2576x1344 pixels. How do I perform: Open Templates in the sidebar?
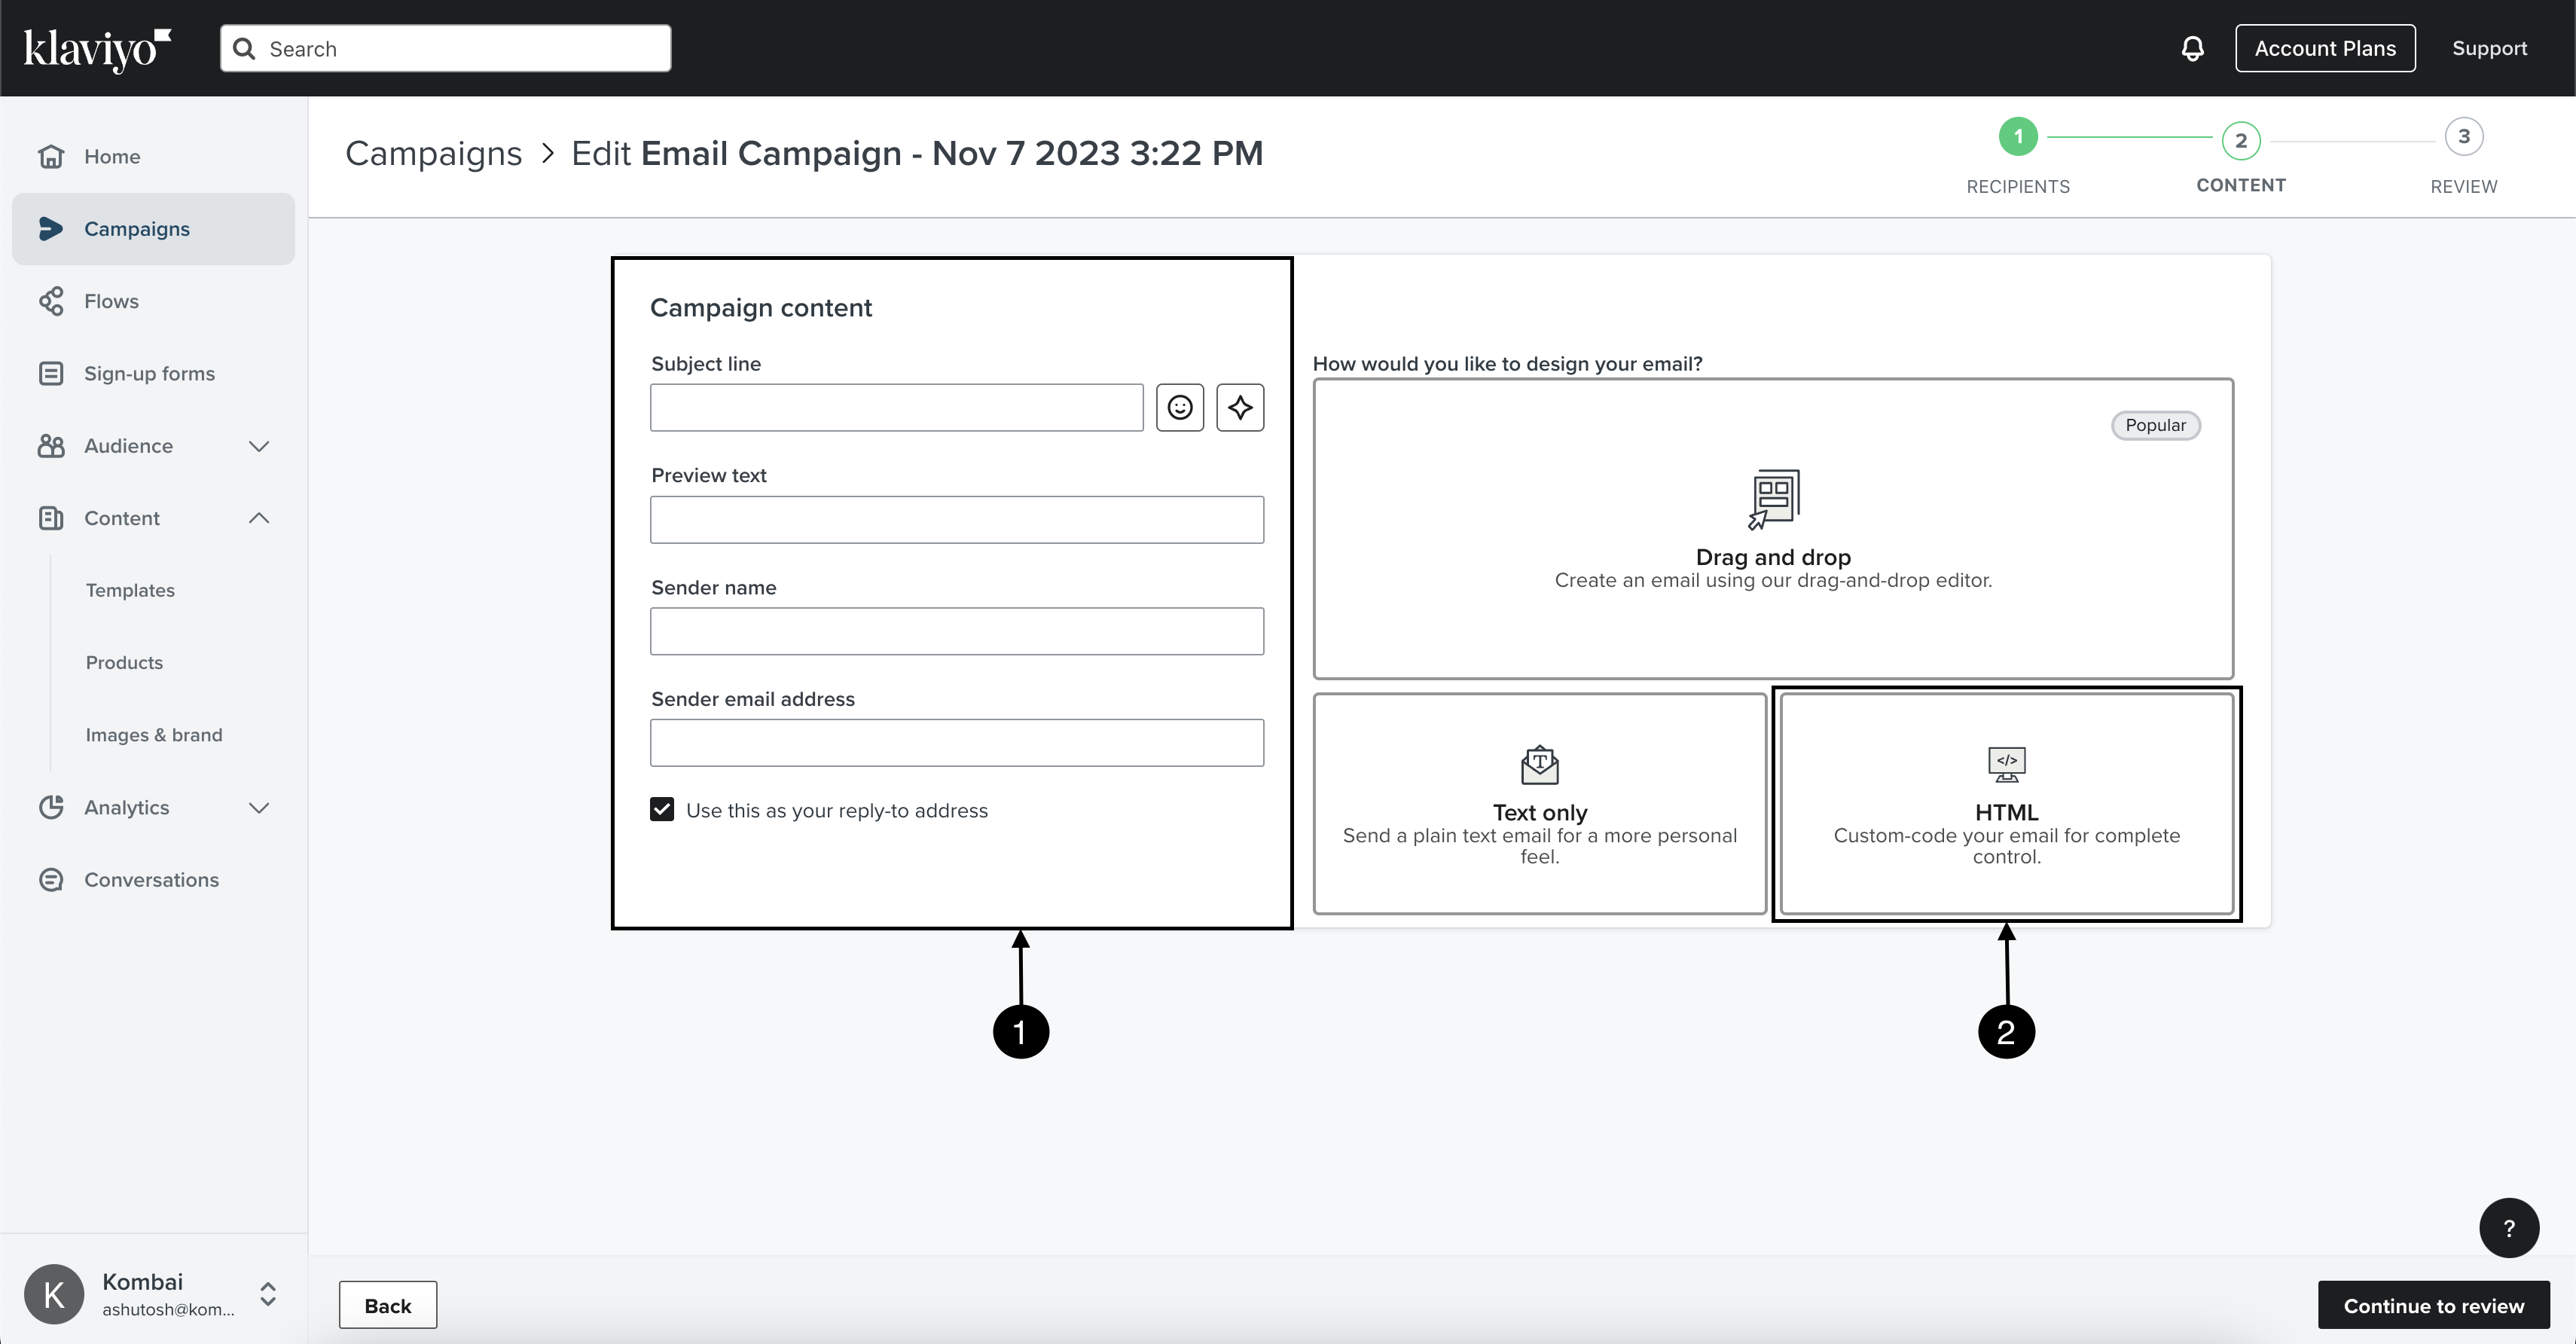(x=130, y=590)
